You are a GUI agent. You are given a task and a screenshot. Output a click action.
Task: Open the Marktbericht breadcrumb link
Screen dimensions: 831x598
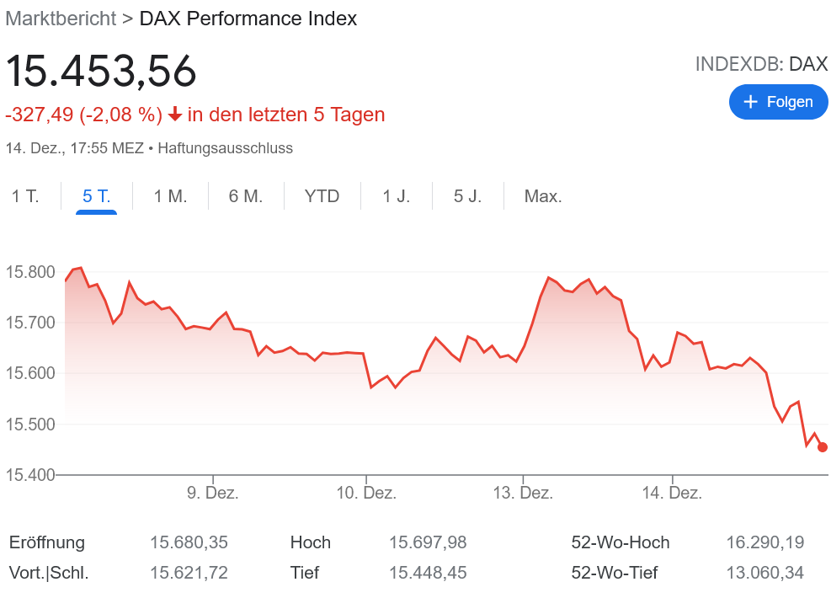click(57, 19)
